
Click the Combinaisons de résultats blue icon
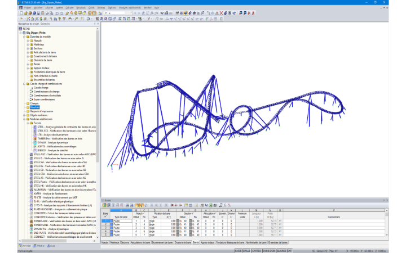tap(32, 96)
